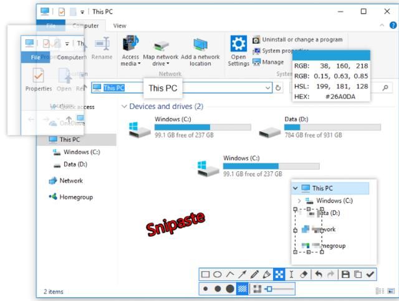The height and width of the screenshot is (301, 399).
Task: Select the Snipaste polyline tool
Action: pos(230,274)
